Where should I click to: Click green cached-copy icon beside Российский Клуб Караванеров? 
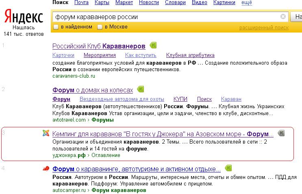click(153, 46)
